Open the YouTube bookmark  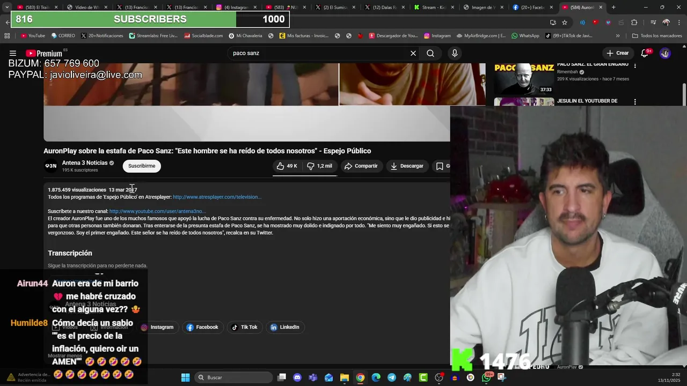(33, 36)
